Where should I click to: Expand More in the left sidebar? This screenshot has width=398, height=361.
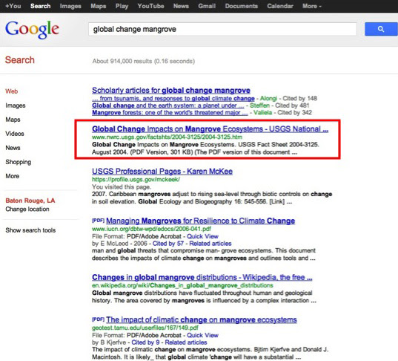[13, 176]
